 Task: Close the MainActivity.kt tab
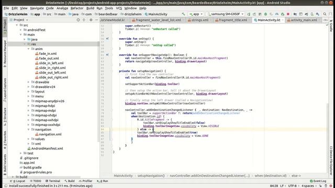pyautogui.click(x=283, y=20)
